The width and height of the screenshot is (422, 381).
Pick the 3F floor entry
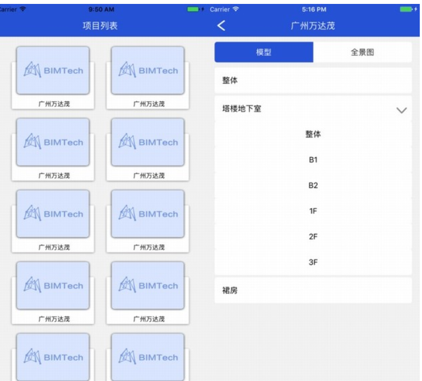(313, 262)
